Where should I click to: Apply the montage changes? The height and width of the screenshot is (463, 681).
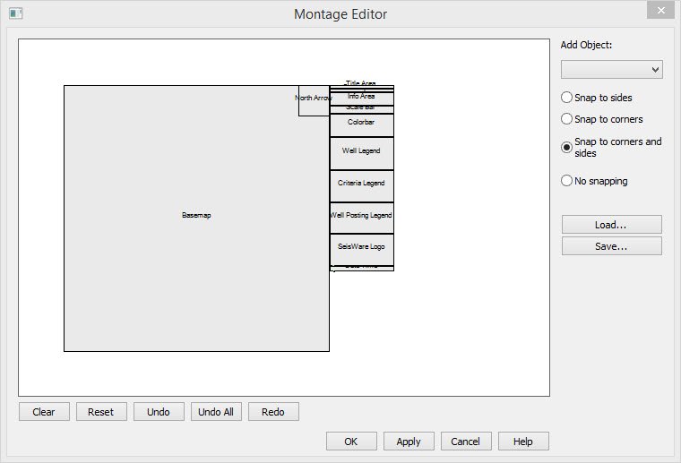click(x=409, y=442)
